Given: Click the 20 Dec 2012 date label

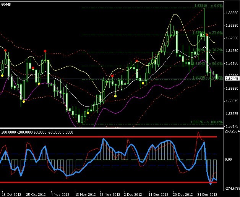Looking at the screenshot, I should tap(183, 195).
